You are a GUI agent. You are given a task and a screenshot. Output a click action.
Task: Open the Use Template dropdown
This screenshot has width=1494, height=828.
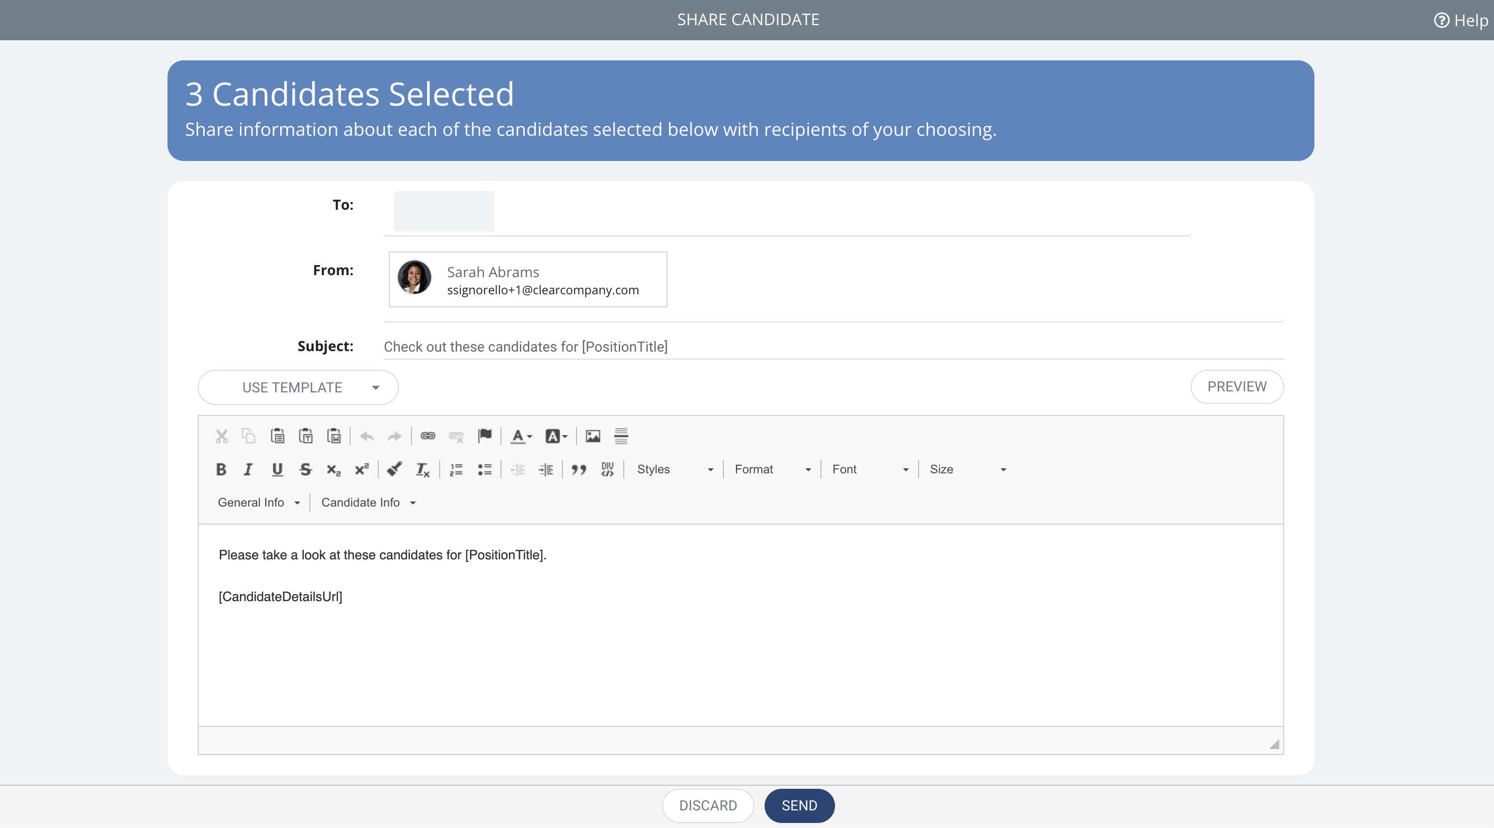[x=298, y=387]
